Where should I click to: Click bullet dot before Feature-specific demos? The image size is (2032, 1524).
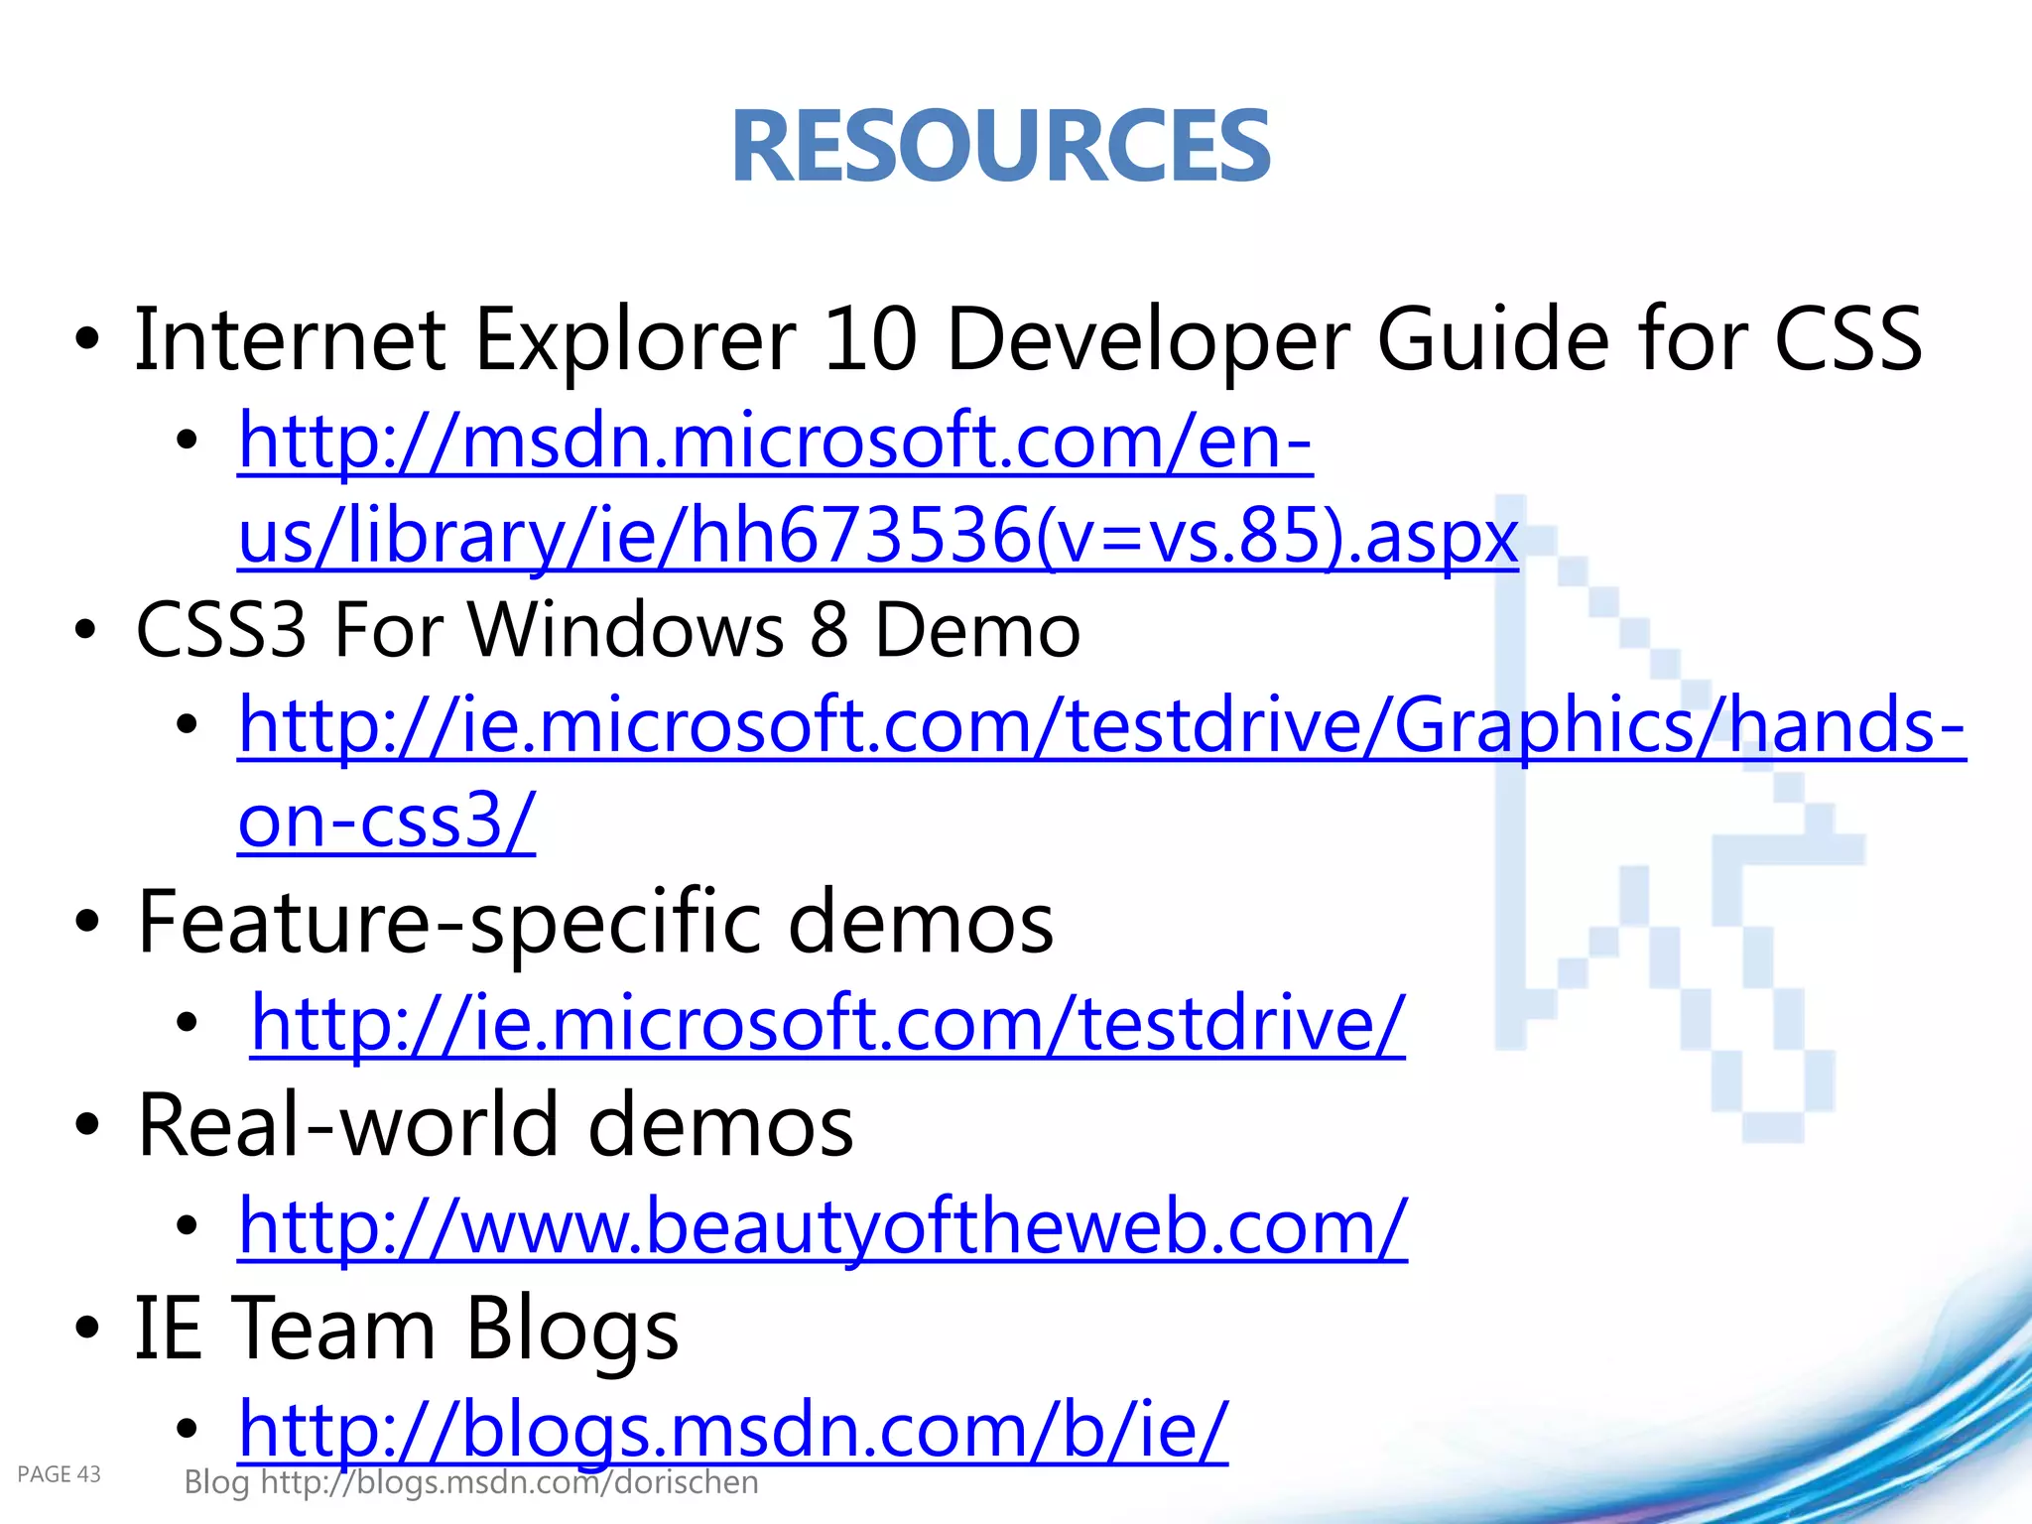click(x=87, y=923)
